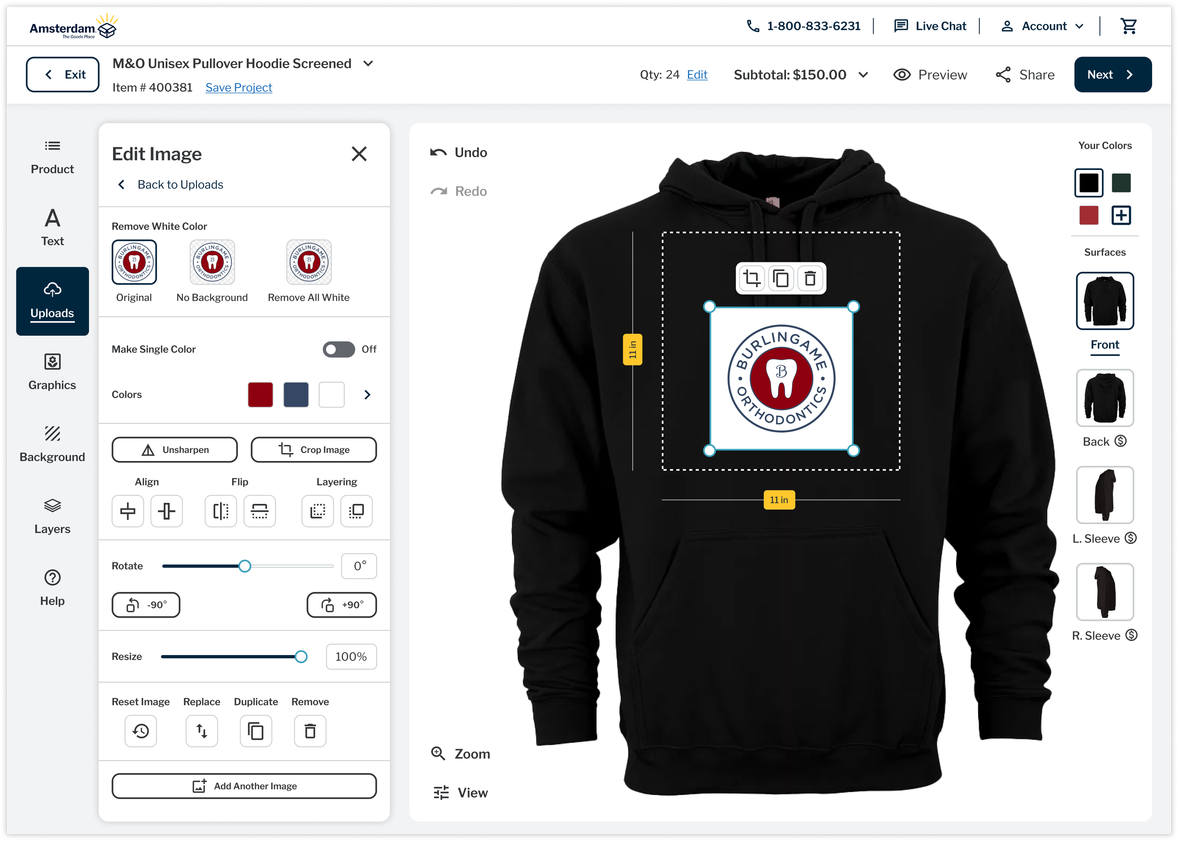
Task: Select the Remove All White option
Action: point(309,263)
